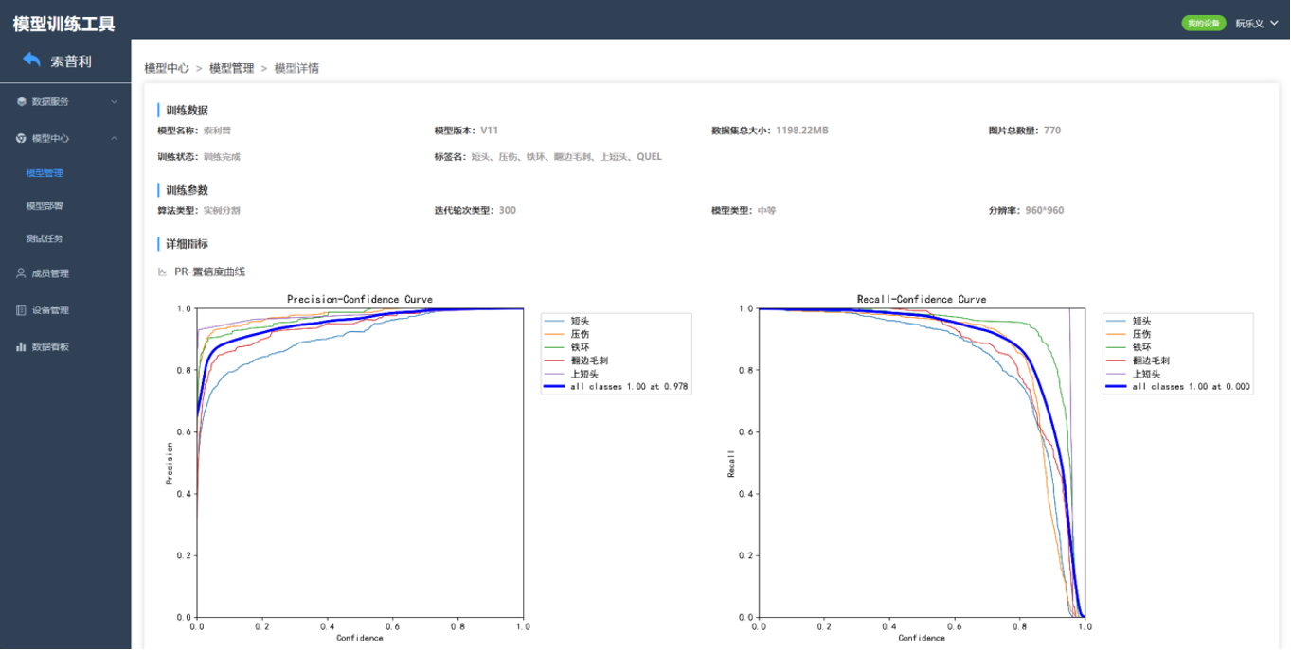The image size is (1291, 650).
Task: Select 模型管理 in the sidebar
Action: [45, 173]
